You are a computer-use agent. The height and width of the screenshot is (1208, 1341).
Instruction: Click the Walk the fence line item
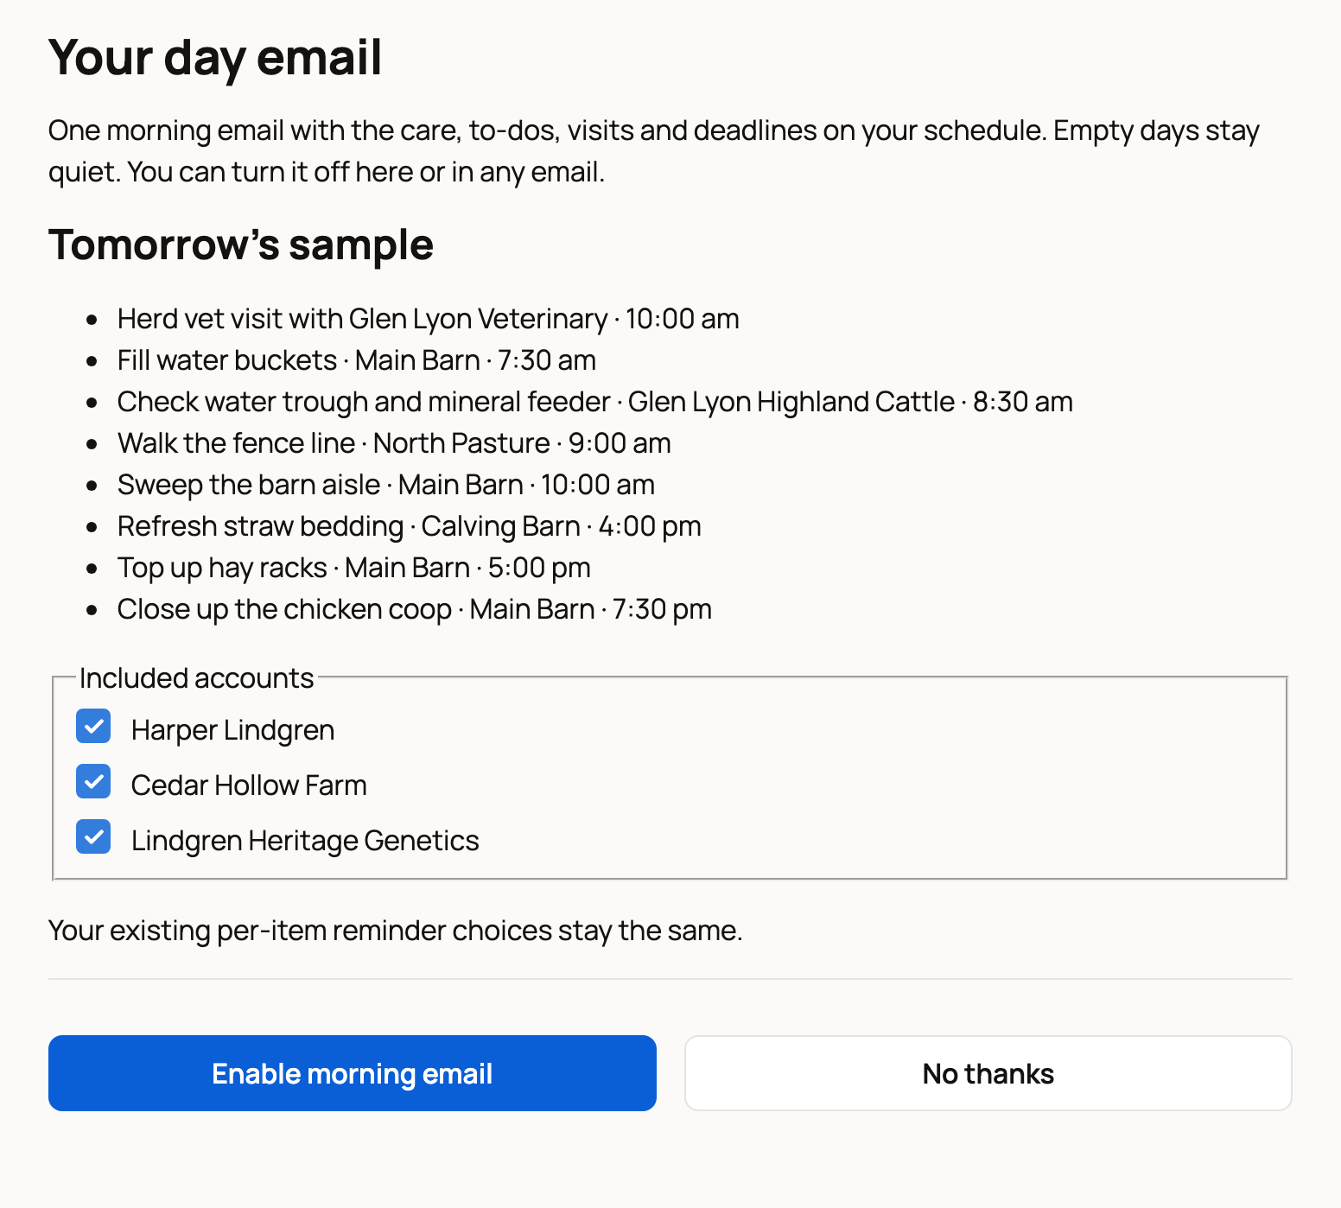(x=394, y=443)
